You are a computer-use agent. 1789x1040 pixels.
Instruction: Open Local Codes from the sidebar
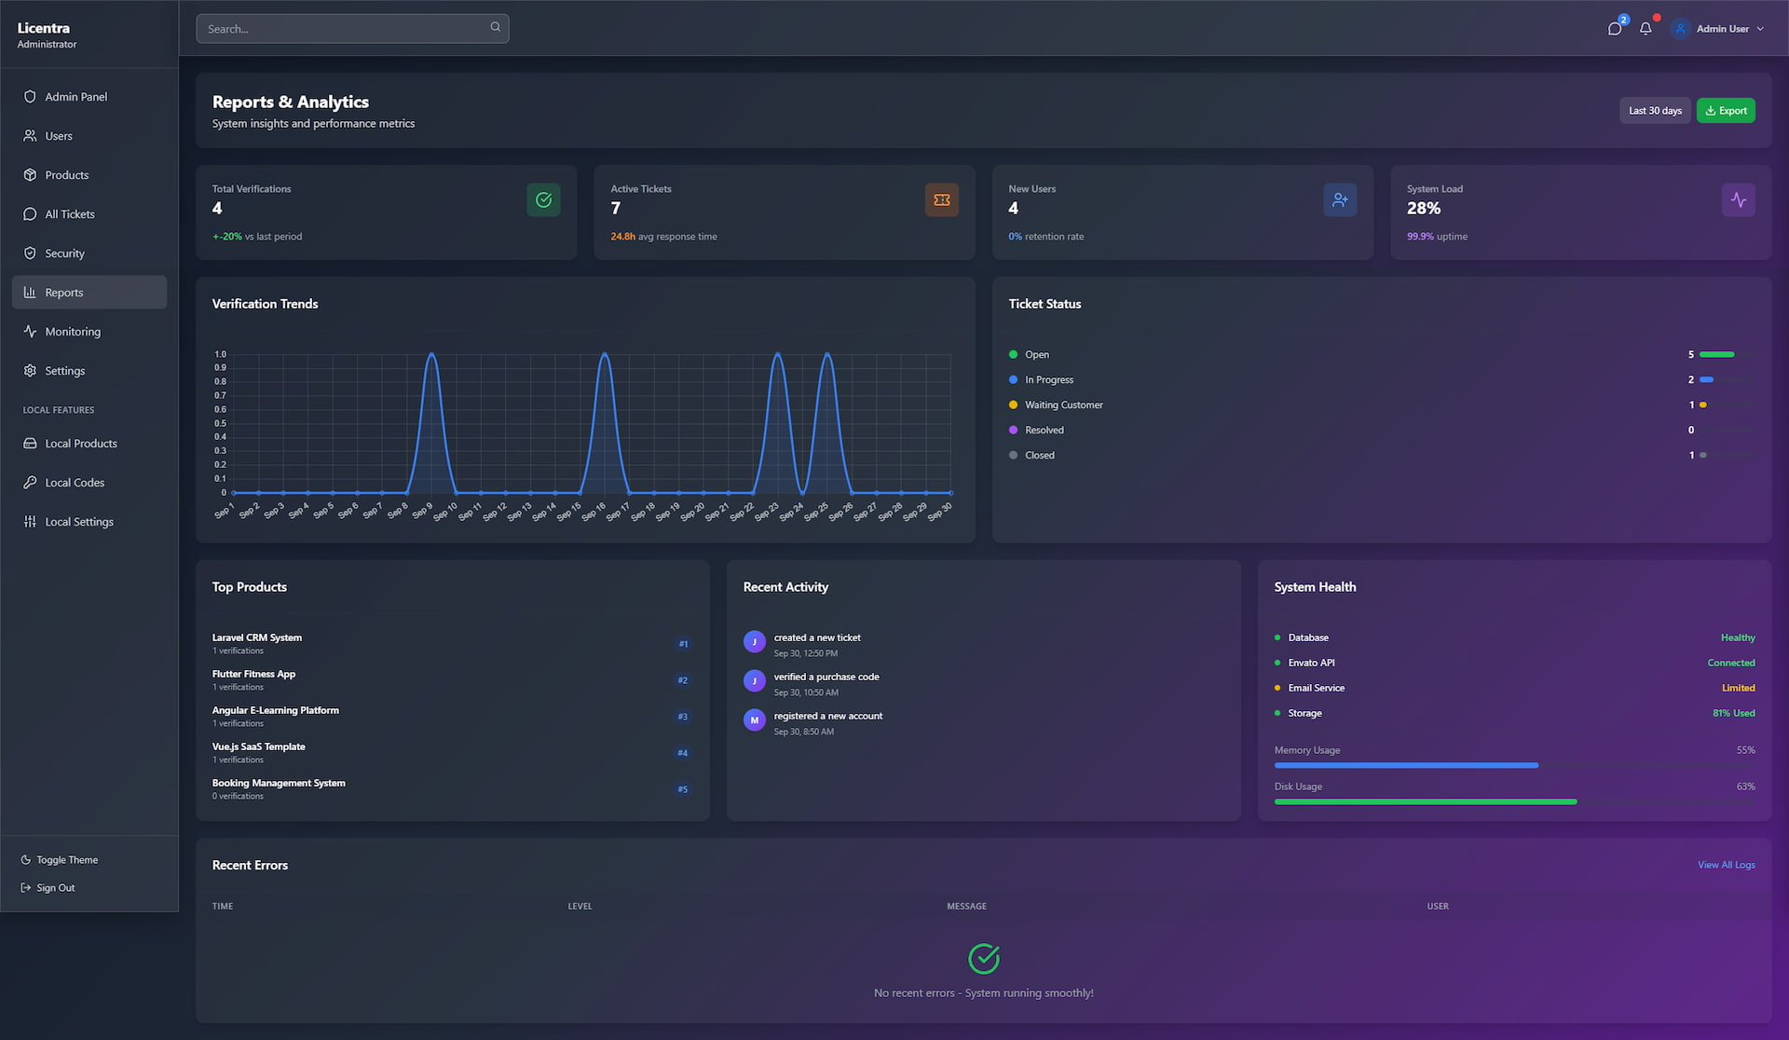coord(75,483)
